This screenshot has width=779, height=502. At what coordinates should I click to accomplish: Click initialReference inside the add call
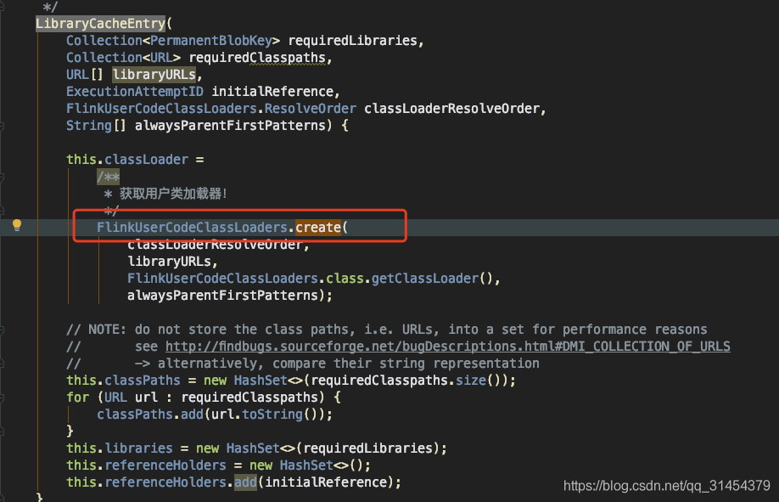point(325,482)
